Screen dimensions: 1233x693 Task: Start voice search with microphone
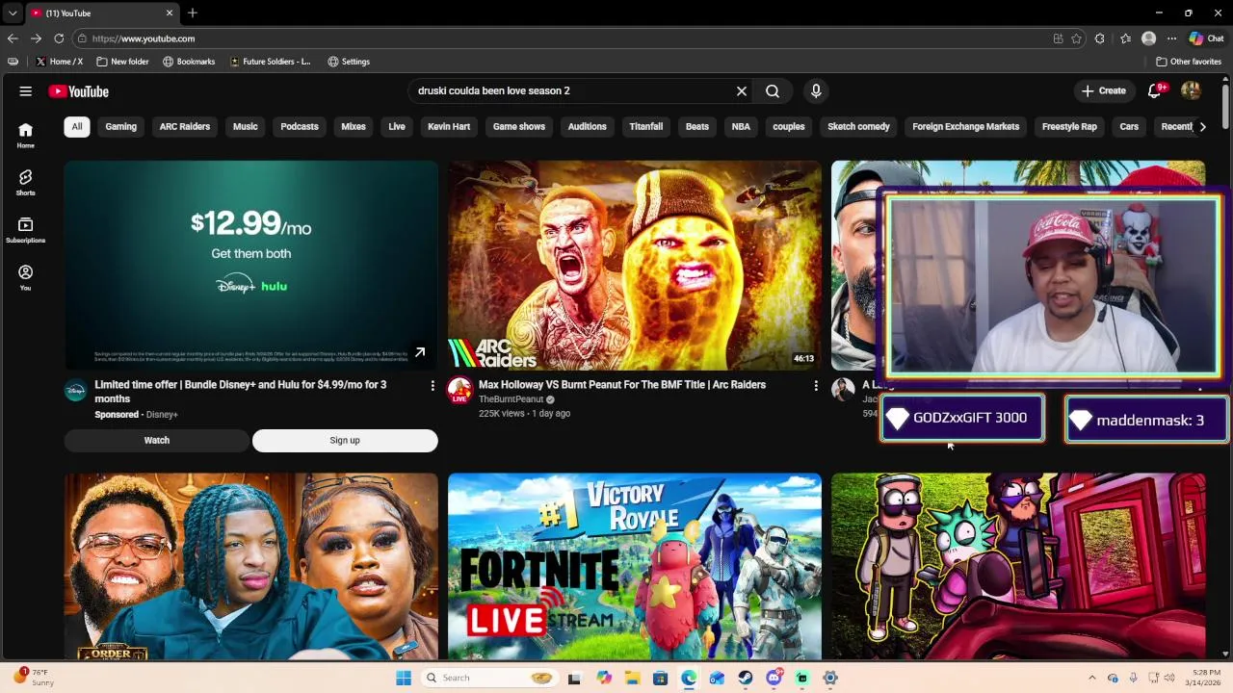click(816, 91)
